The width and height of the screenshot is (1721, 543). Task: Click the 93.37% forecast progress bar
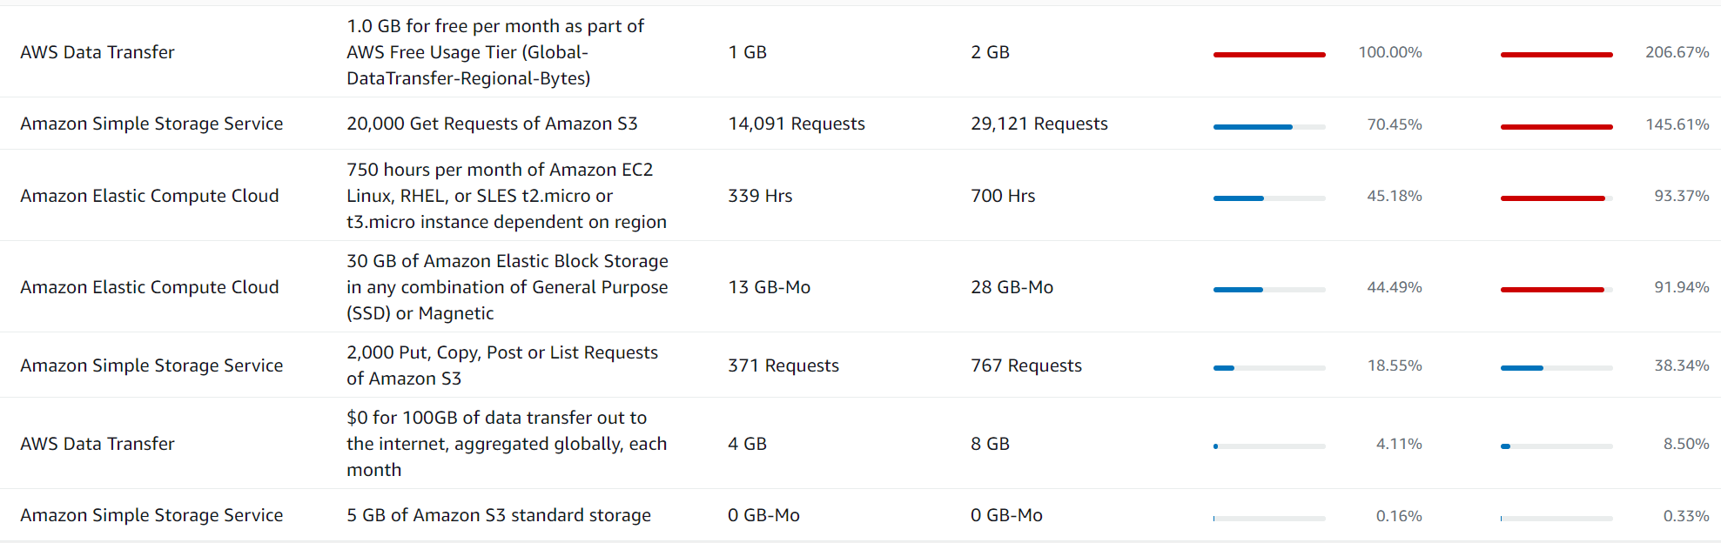point(1556,198)
